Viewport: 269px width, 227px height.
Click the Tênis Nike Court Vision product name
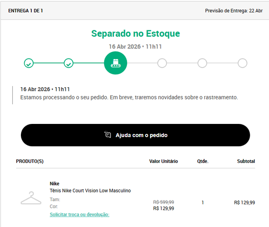pyautogui.click(x=90, y=191)
